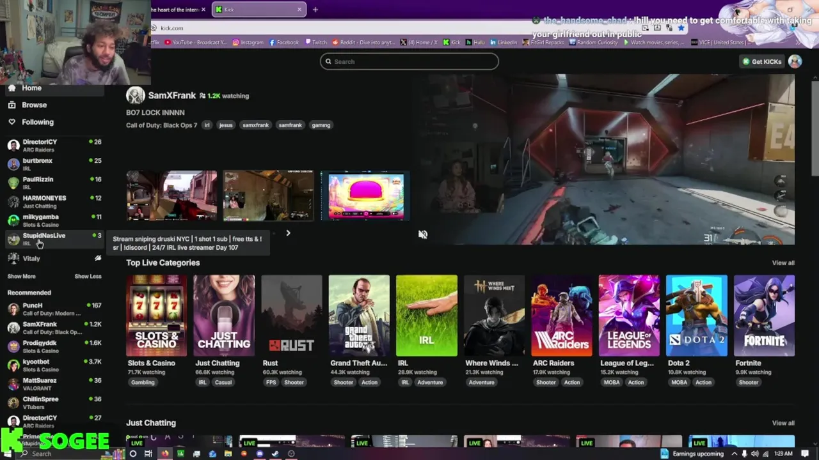Select the colorful third carousel thumbnail
Viewport: 819px width, 460px height.
[x=365, y=195]
